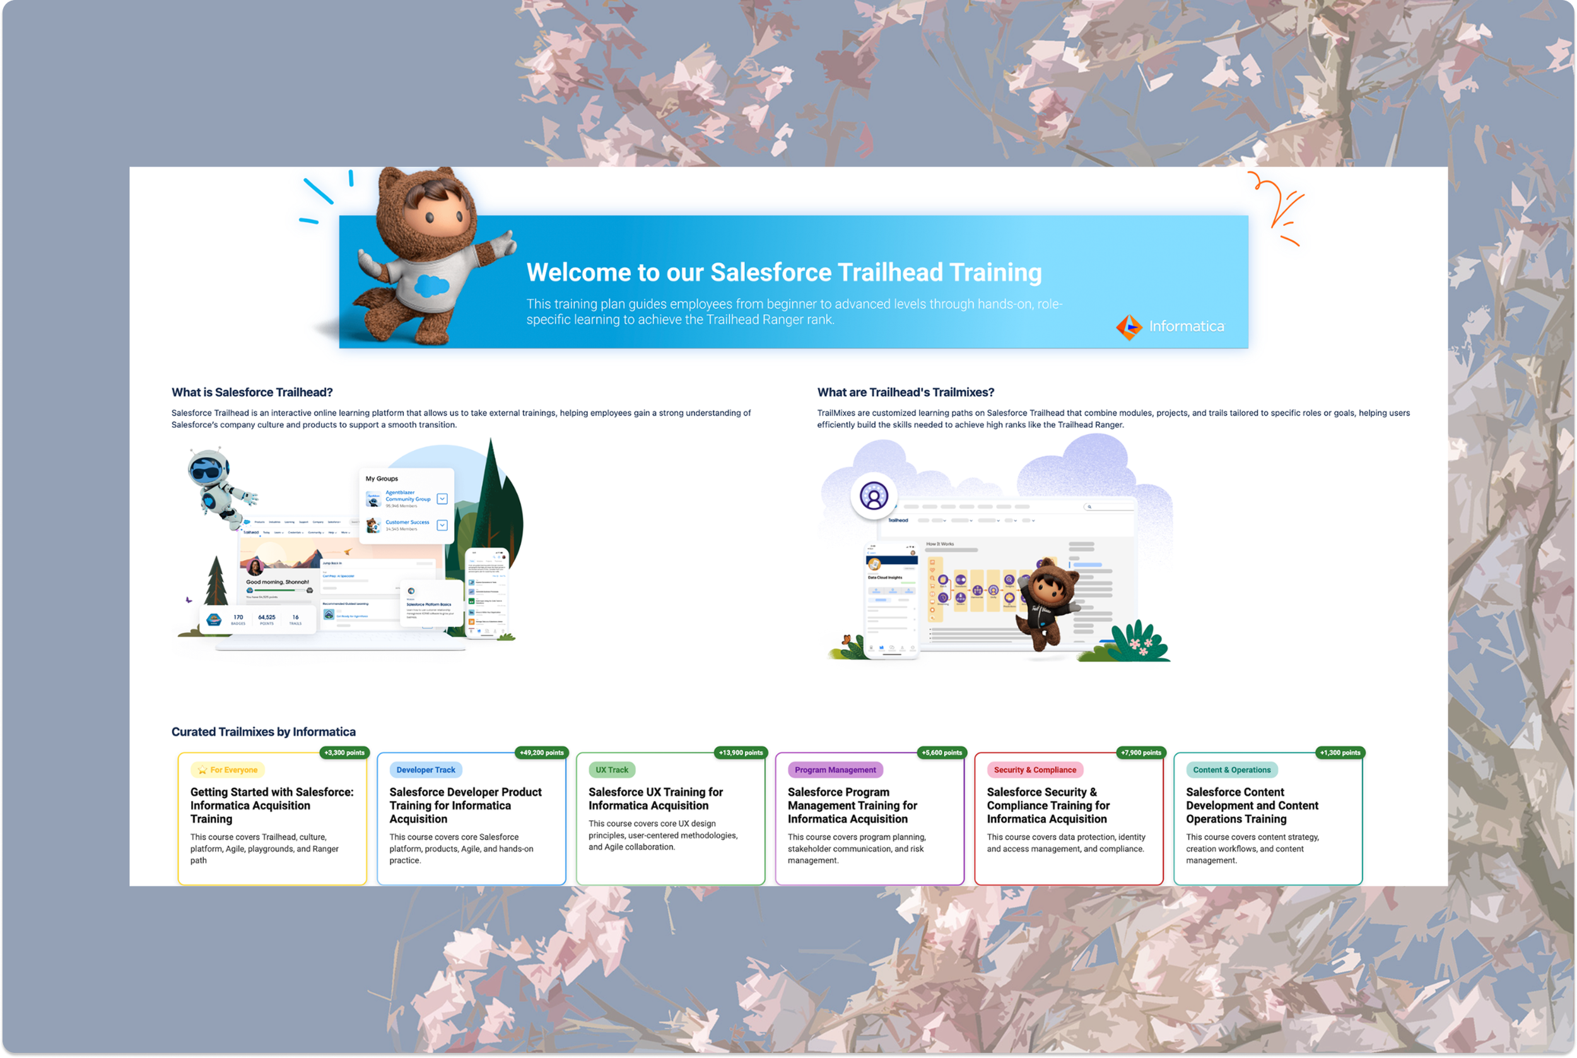Click the +5,600 points badge
The height and width of the screenshot is (1058, 1577).
tap(942, 753)
